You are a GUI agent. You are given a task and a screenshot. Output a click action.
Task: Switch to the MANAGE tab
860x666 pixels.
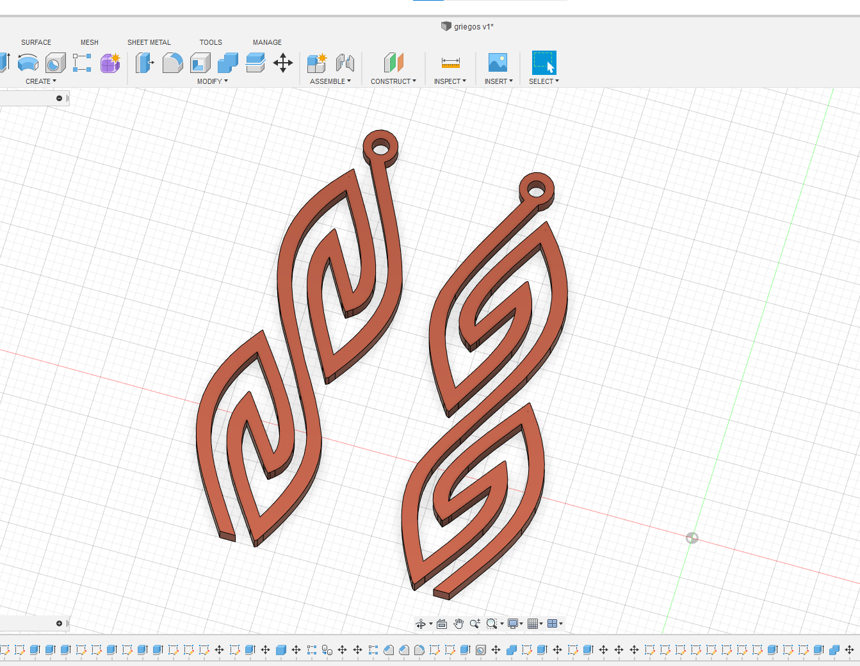(x=267, y=42)
